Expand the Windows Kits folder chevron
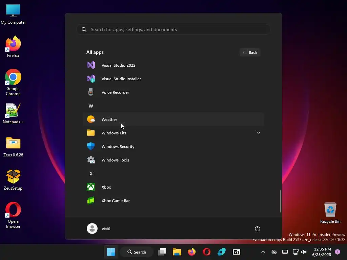The width and height of the screenshot is (347, 260). [x=258, y=133]
